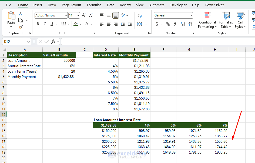Select the Monthly Payment cell B5
This screenshot has height=163, width=255.
59,77
